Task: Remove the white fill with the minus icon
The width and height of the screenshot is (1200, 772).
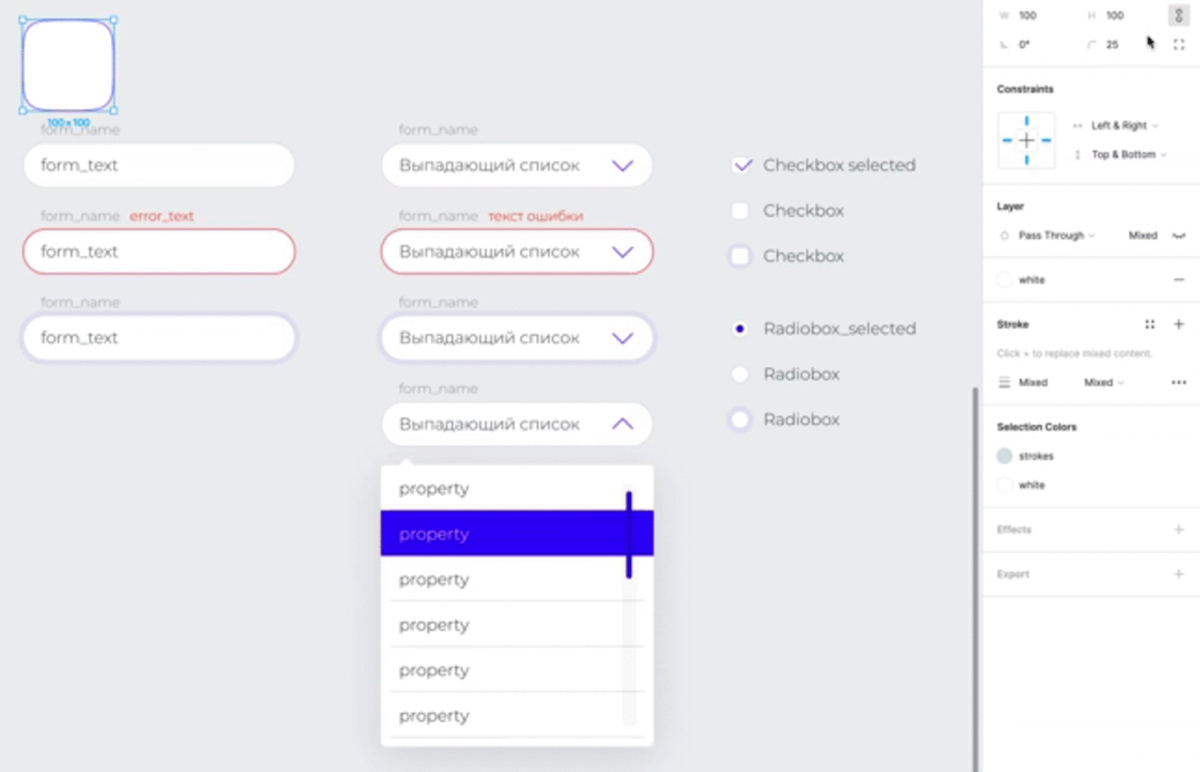Action: (x=1179, y=280)
